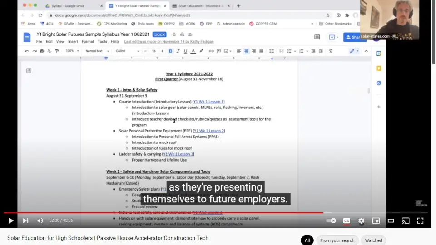
Task: Enable miniplayer mode
Action: (376, 221)
